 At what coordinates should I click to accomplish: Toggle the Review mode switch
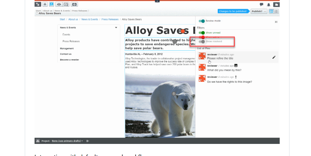pos(202,21)
